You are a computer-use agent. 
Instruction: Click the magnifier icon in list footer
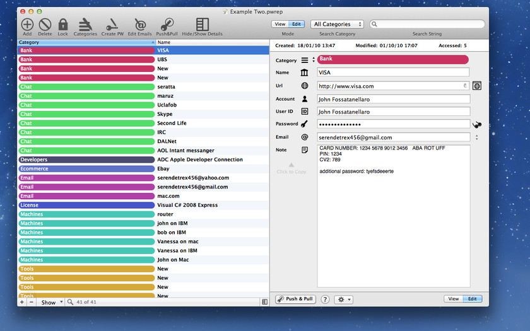coord(70,302)
